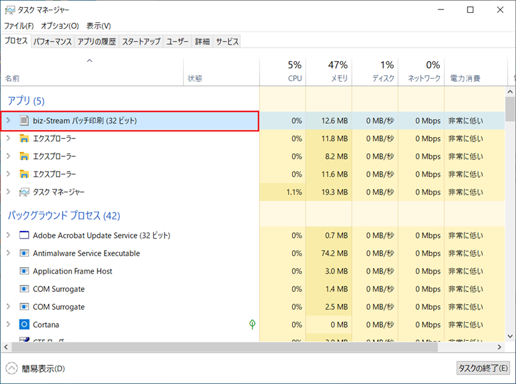
Task: Click the vertical scrollbar down arrow
Action: [x=510, y=336]
